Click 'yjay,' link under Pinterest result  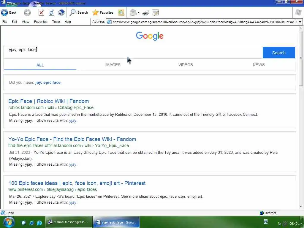point(73,202)
